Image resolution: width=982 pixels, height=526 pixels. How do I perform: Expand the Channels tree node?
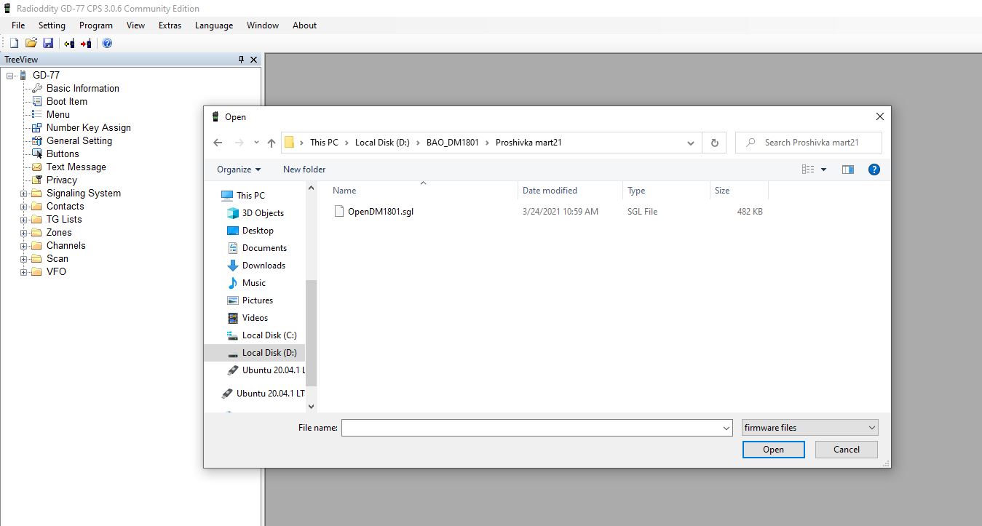[x=23, y=246]
